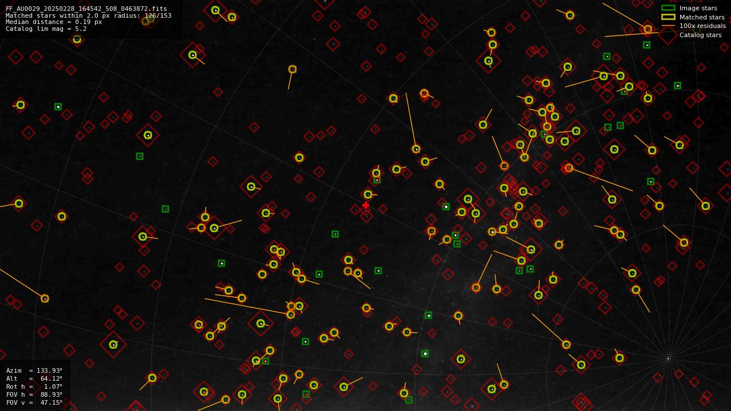Click the FOV h = 88.93° readout
731x411 pixels.
click(x=34, y=394)
